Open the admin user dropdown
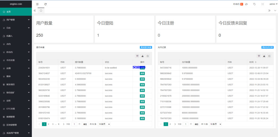Viewport: 278px width, 137px height. click(x=273, y=4)
